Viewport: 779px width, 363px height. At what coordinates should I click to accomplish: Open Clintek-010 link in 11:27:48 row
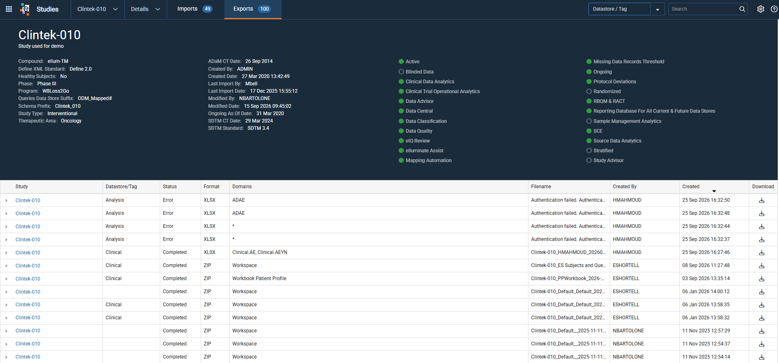(x=28, y=266)
